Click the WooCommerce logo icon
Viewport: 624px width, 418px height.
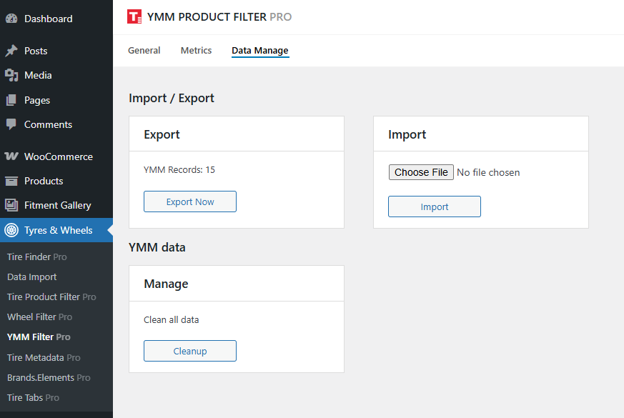[x=11, y=156]
